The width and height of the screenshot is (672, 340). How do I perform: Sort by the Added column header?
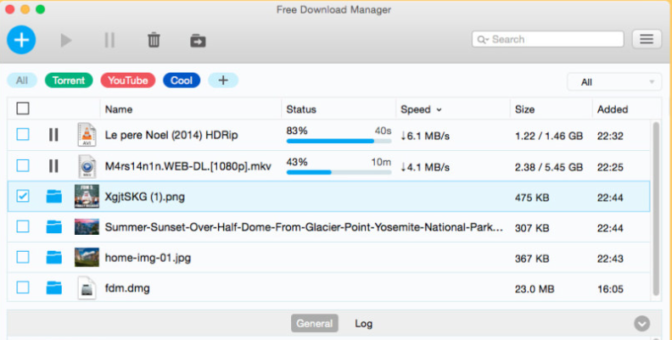click(613, 109)
